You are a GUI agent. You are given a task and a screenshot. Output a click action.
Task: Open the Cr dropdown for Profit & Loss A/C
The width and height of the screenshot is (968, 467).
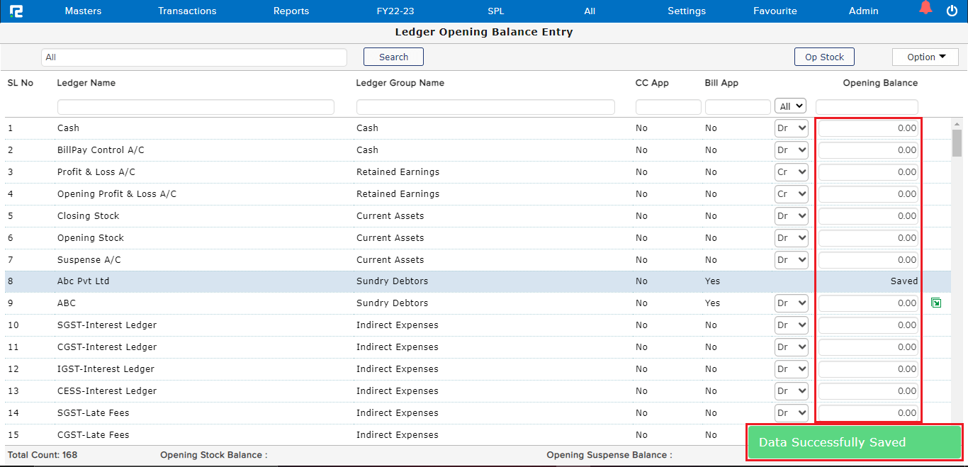point(791,172)
